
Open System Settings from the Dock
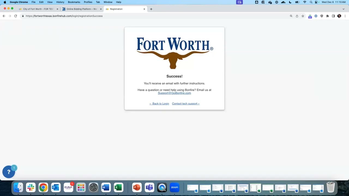point(94,187)
